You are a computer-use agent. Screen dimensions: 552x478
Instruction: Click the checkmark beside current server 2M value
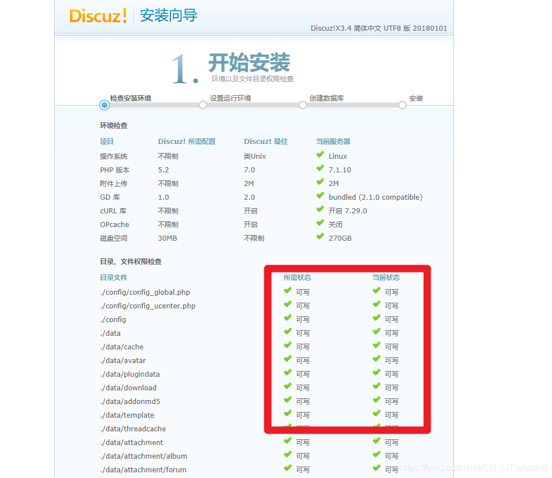click(x=320, y=182)
